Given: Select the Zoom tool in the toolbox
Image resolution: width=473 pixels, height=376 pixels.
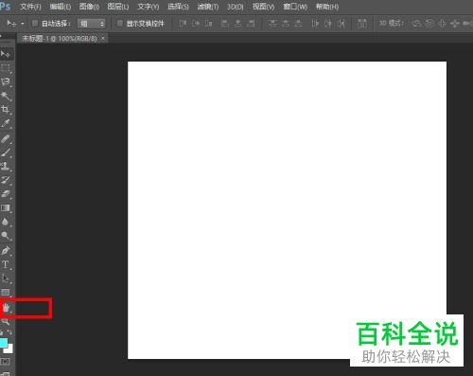Looking at the screenshot, I should (6, 322).
